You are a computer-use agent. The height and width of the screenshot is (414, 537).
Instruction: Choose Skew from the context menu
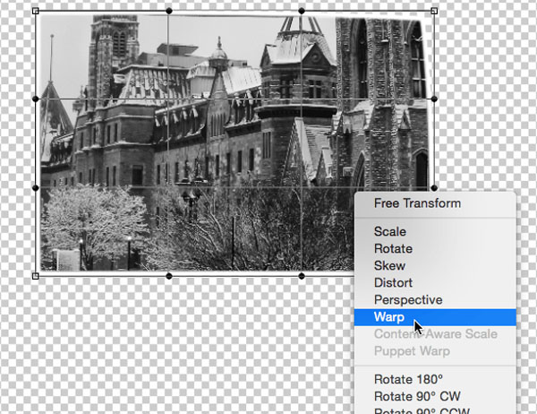pos(435,266)
